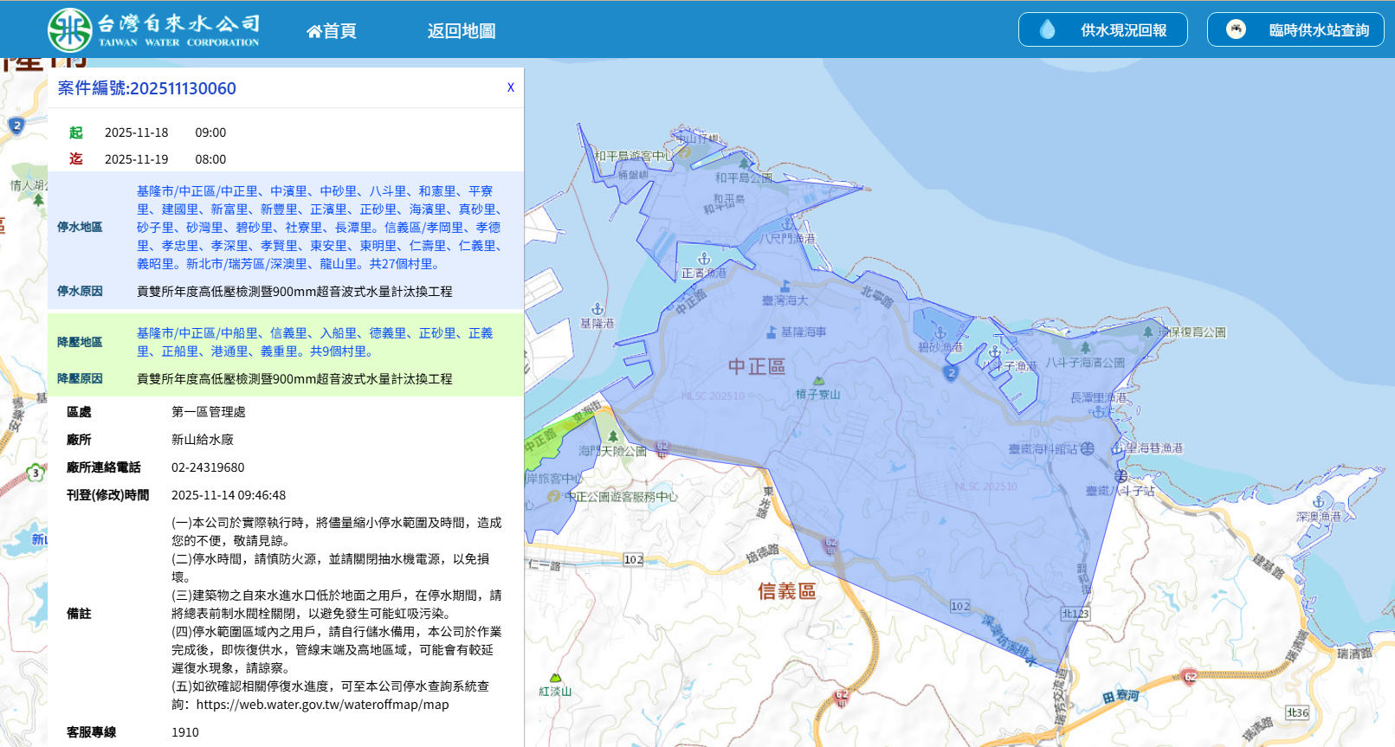Click the 中正公園遊客服務中心 info icon
Image resolution: width=1395 pixels, height=747 pixels.
tap(554, 496)
